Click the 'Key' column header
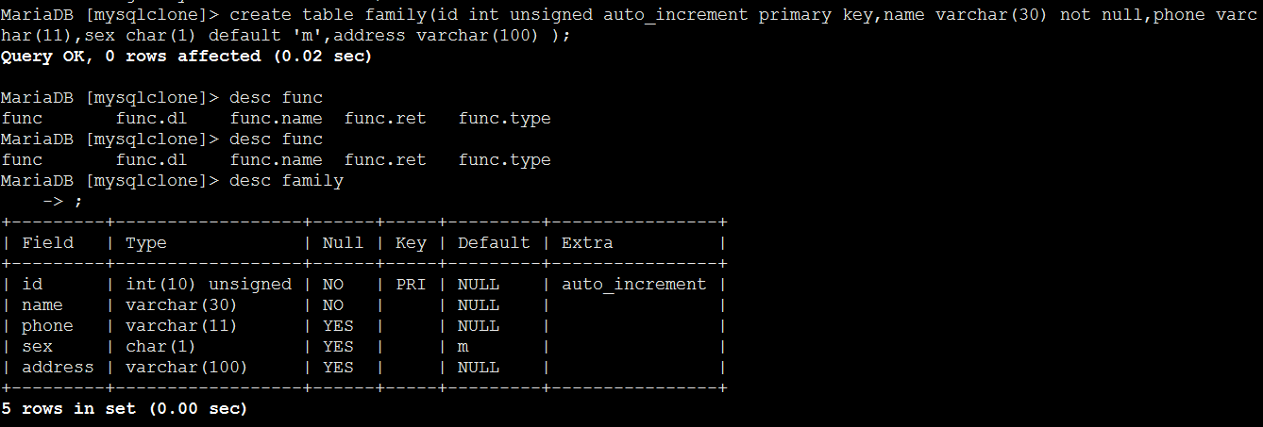Image resolution: width=1263 pixels, height=427 pixels. [x=411, y=243]
